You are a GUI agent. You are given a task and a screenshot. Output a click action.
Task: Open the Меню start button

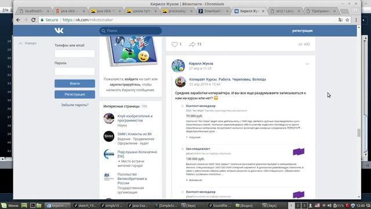click(10, 206)
